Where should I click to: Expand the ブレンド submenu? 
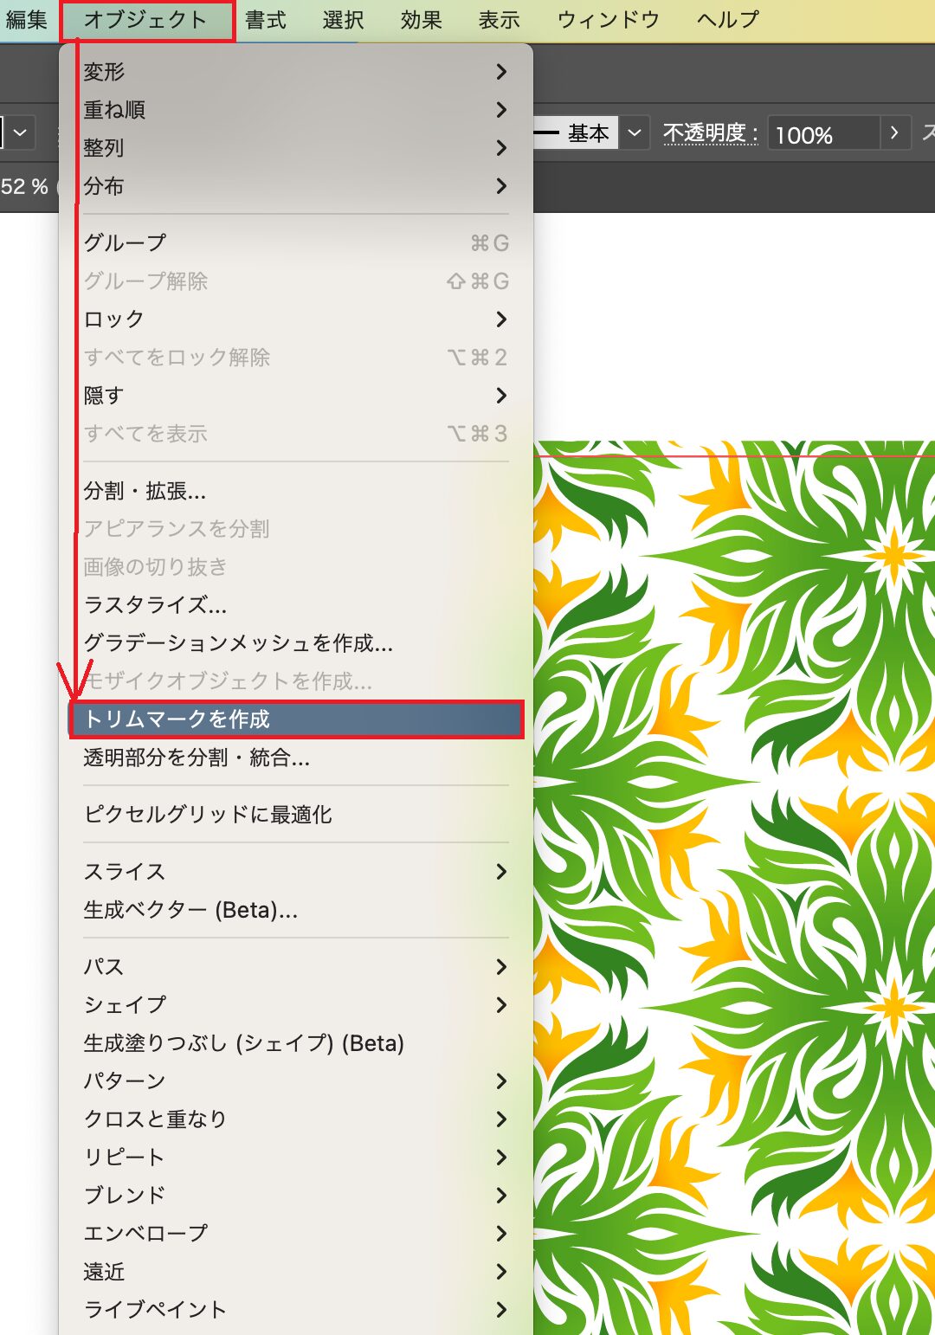pos(296,1196)
